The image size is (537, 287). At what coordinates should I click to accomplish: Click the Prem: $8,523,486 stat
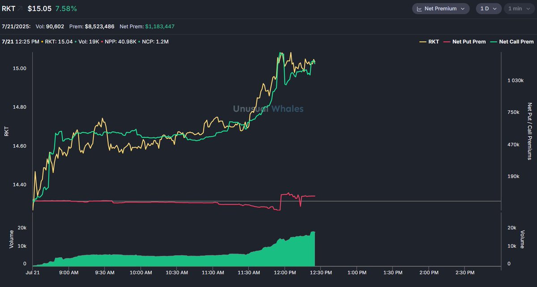click(x=92, y=26)
